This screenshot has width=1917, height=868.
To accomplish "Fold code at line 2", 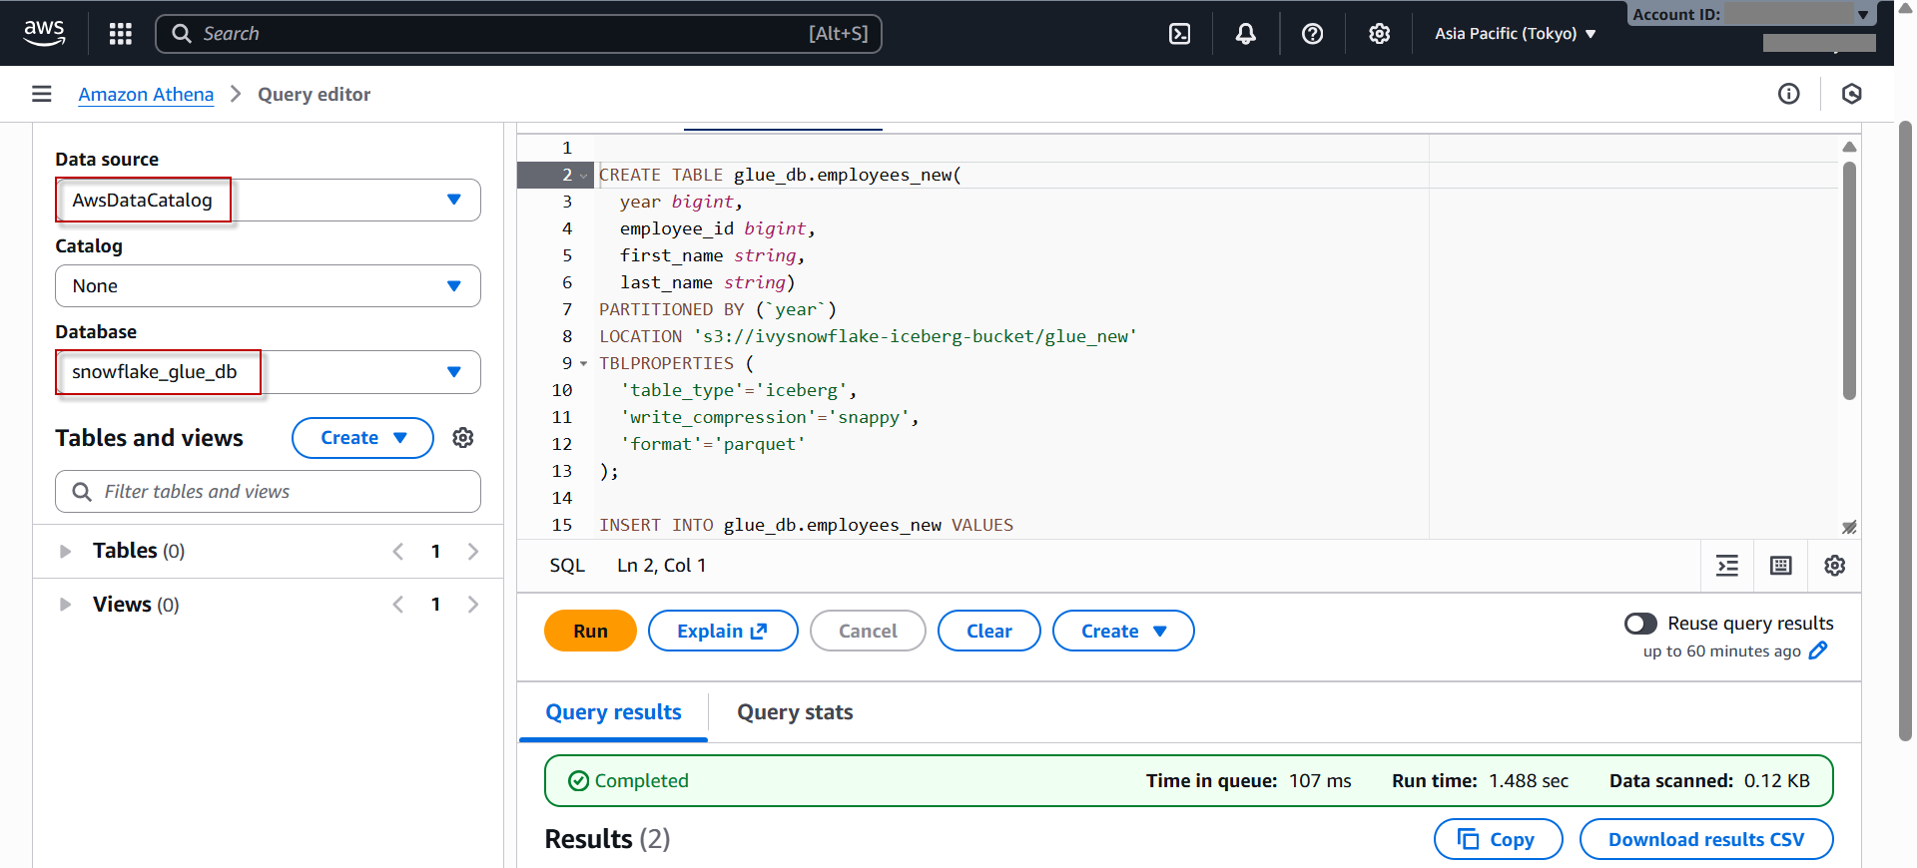I will 584,176.
